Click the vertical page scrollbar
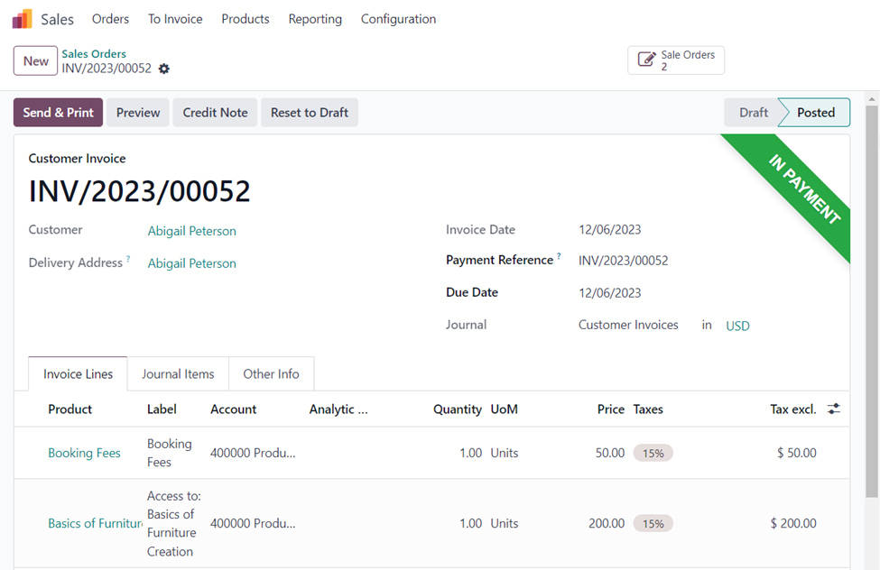 pos(872,298)
